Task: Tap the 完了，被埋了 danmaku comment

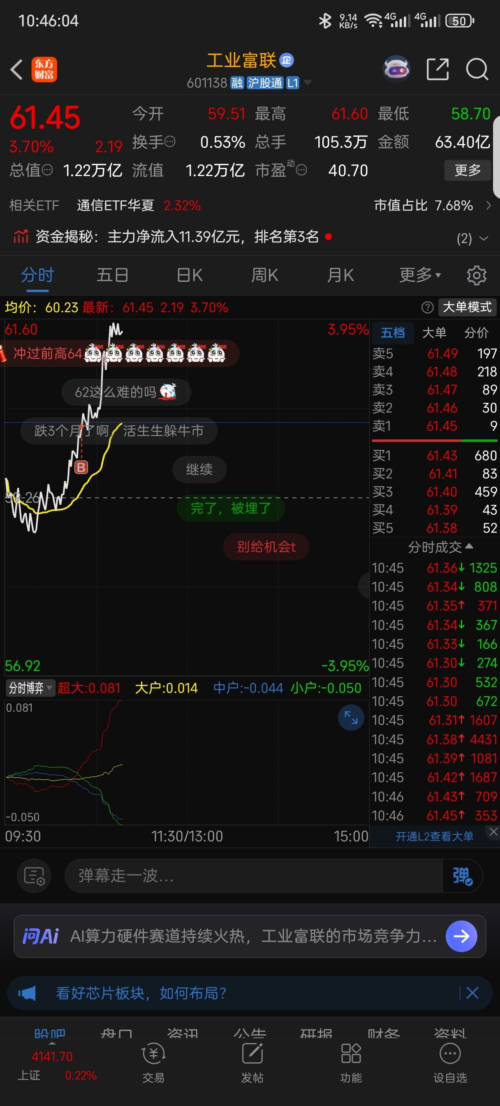Action: point(231,508)
